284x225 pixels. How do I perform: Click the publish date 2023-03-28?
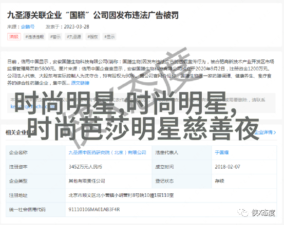(77, 27)
